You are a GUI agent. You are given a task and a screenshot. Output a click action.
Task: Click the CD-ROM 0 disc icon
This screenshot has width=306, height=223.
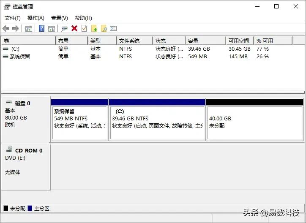tap(9, 149)
